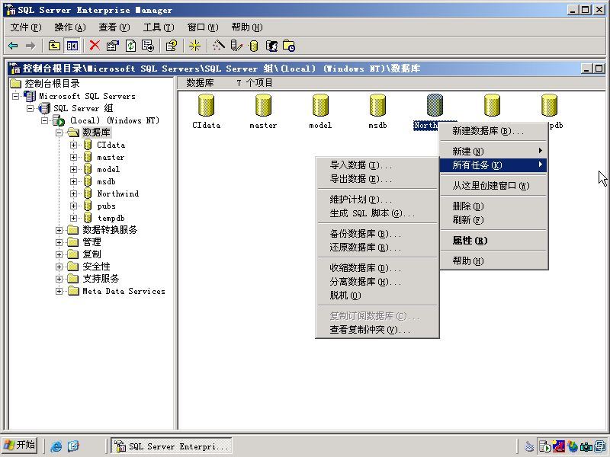Screen dimensions: 610x457
Task: Choose 还原数据库(R) from submenu
Action: point(377,247)
